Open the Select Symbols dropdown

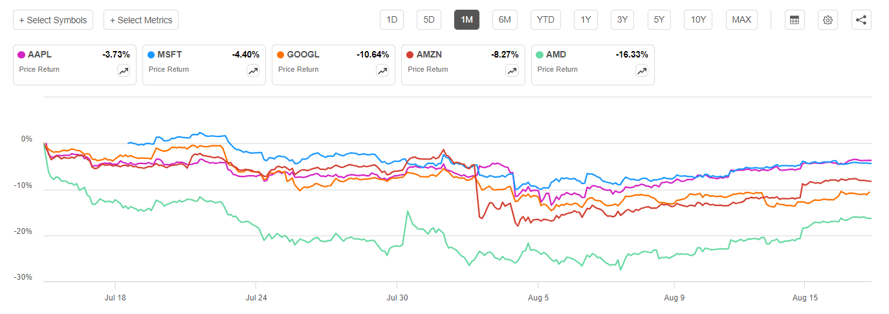[x=53, y=20]
